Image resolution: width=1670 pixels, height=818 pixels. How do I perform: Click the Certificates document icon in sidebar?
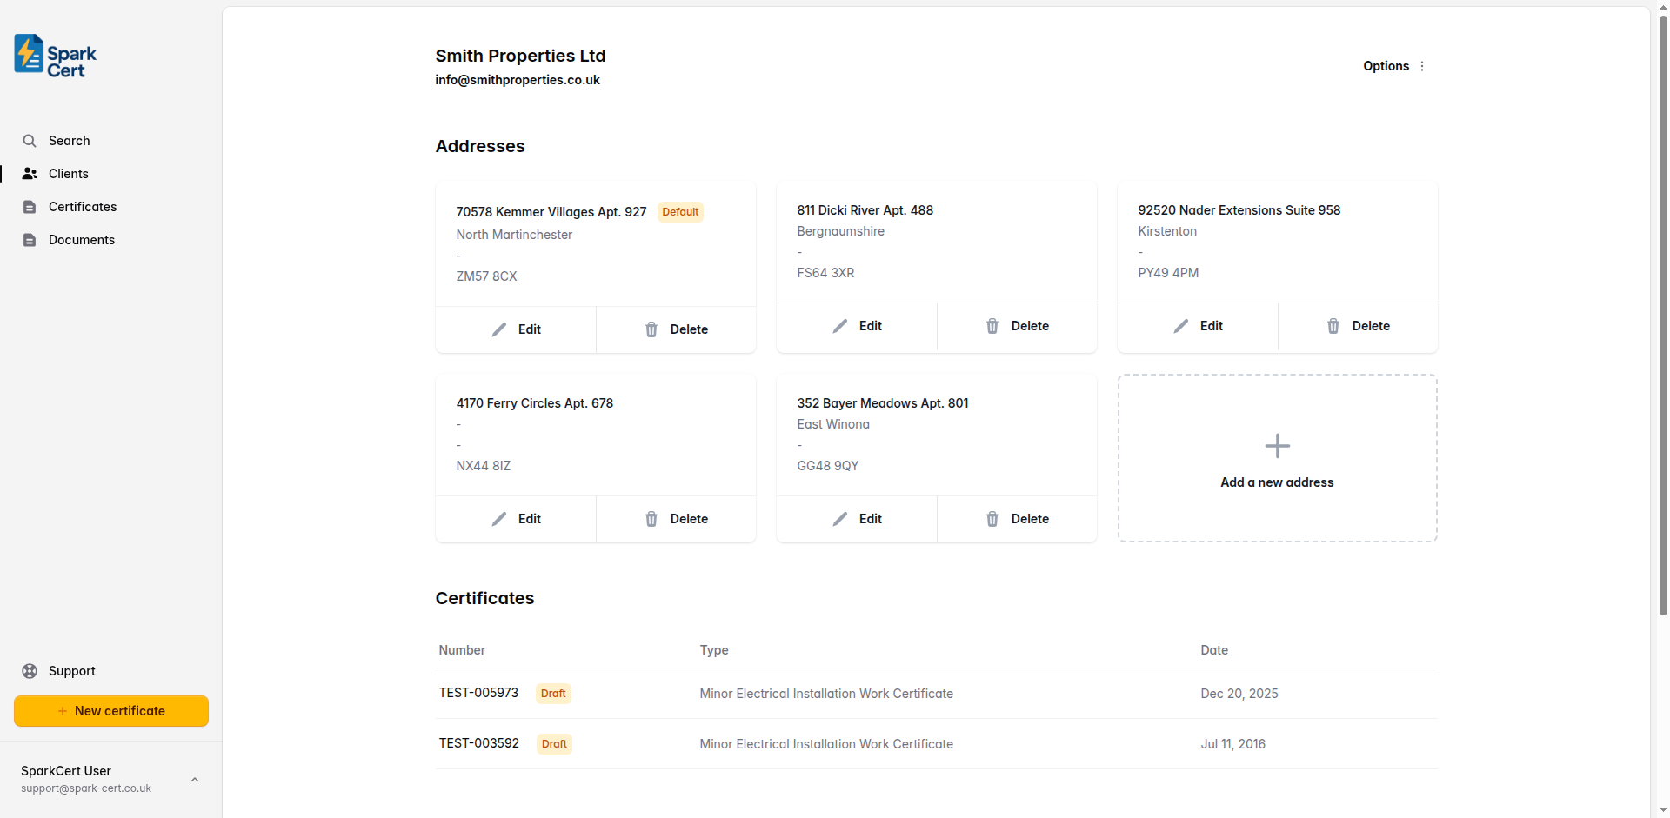tap(30, 206)
